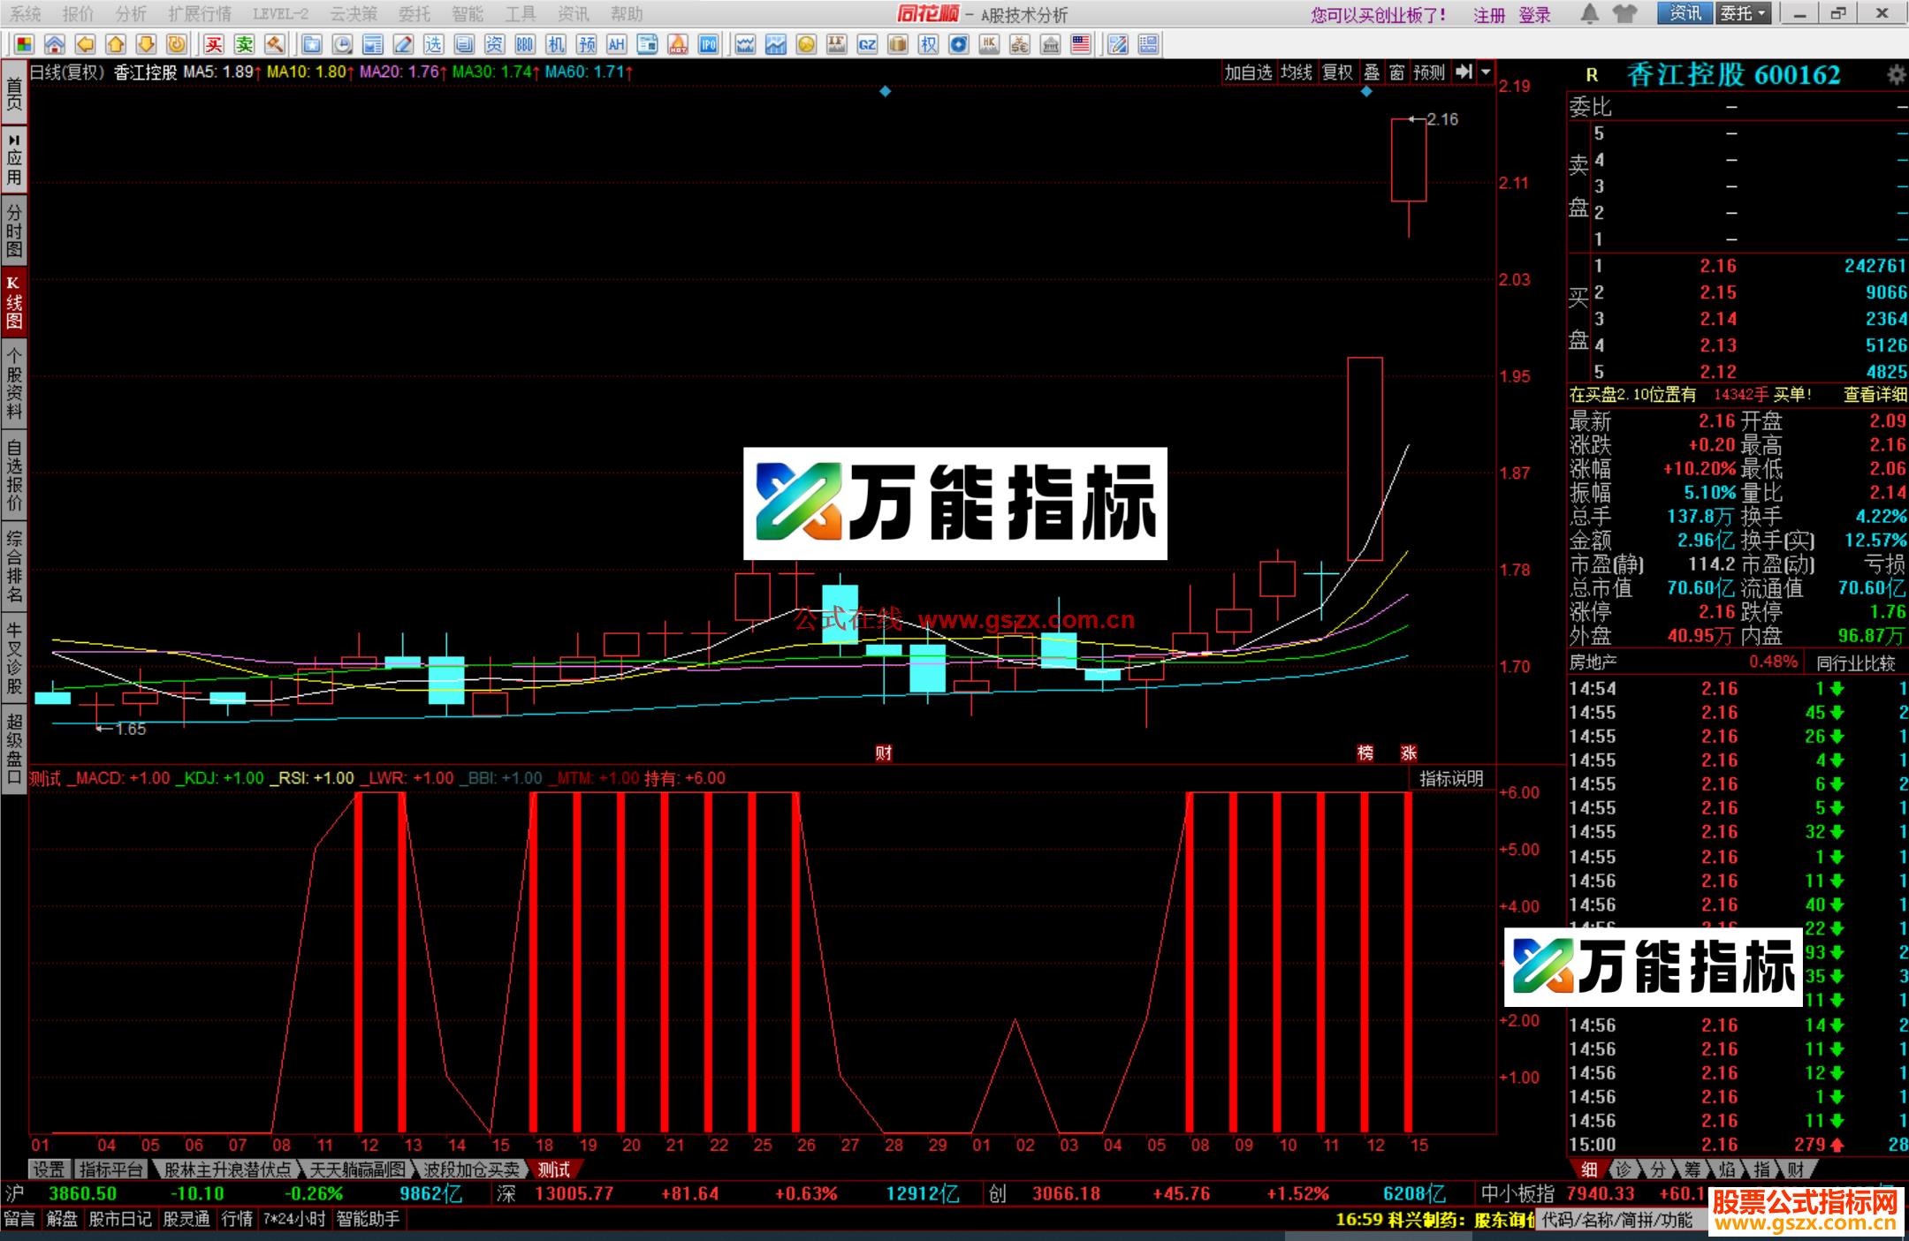Open the BBD data tool icon
The image size is (1909, 1241).
point(525,42)
